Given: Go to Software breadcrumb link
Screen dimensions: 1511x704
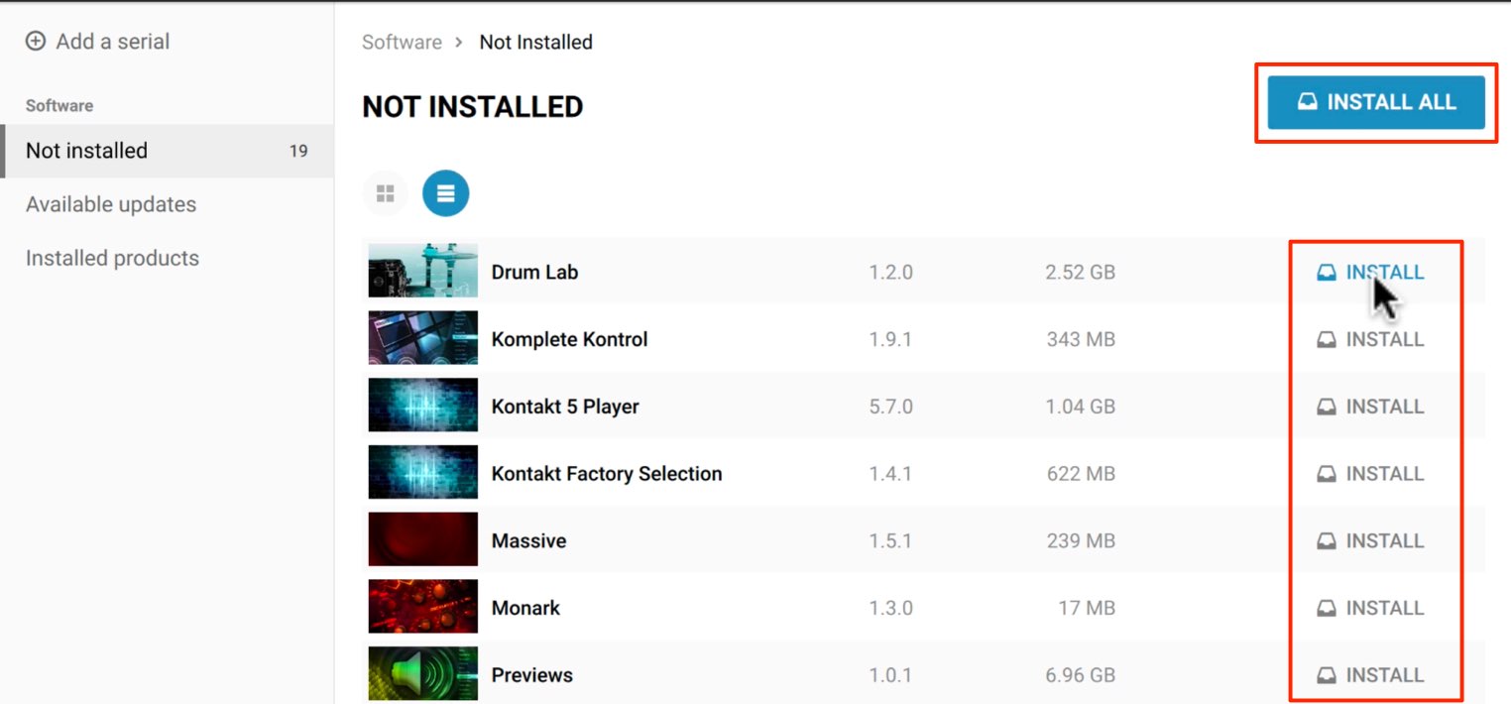Looking at the screenshot, I should (402, 42).
